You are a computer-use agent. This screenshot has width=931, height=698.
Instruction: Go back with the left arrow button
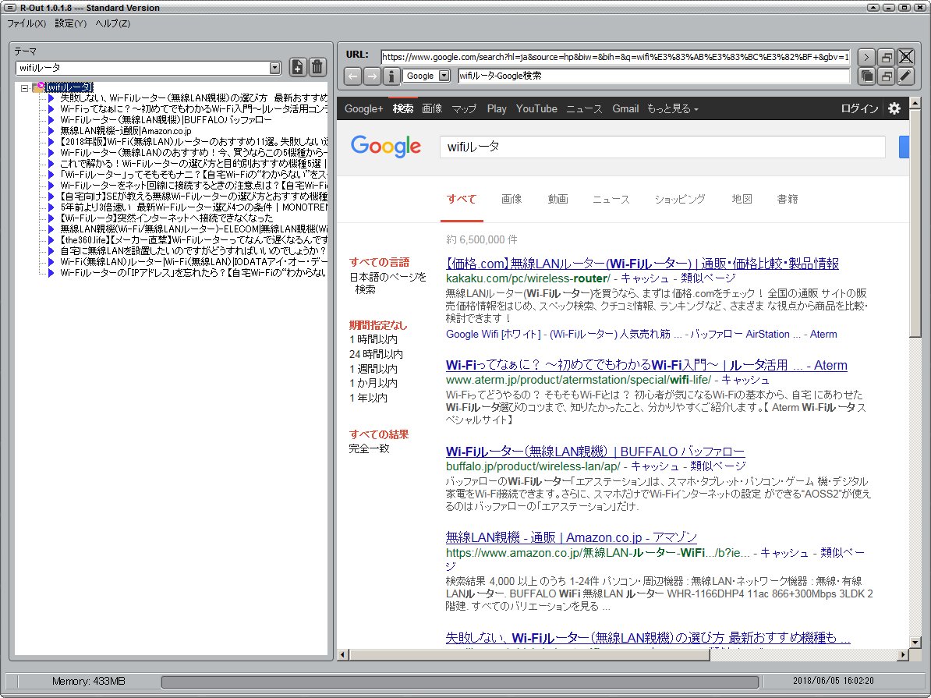click(353, 76)
